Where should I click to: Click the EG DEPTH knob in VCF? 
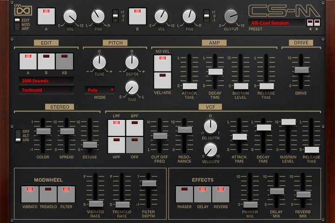pyautogui.click(x=210, y=125)
